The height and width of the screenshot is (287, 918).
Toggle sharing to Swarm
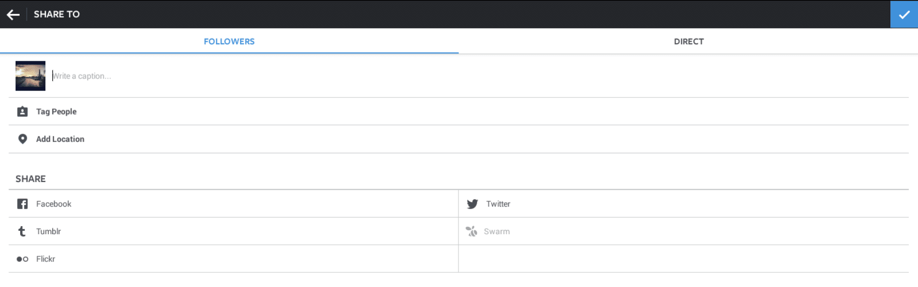click(x=683, y=231)
